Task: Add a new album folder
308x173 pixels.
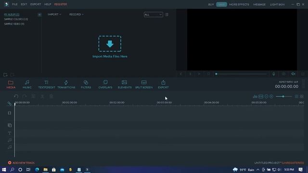Action: click(5, 75)
